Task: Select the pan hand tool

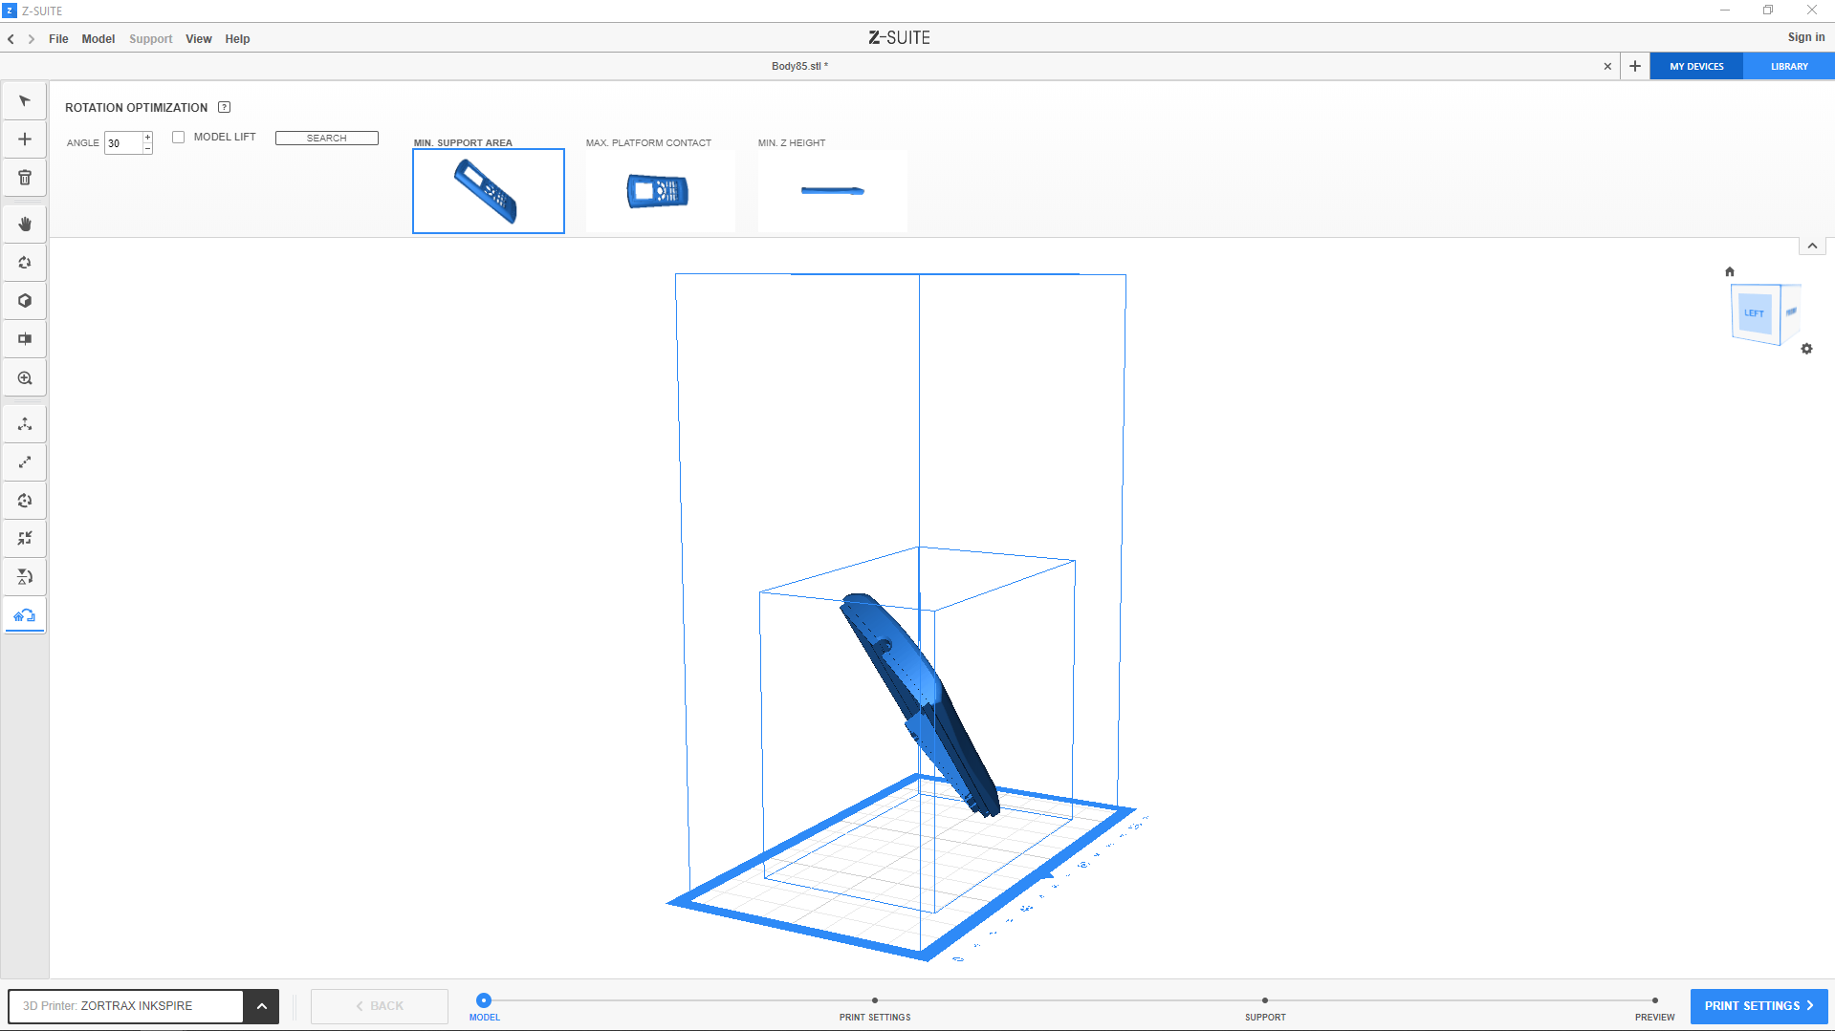Action: tap(25, 225)
